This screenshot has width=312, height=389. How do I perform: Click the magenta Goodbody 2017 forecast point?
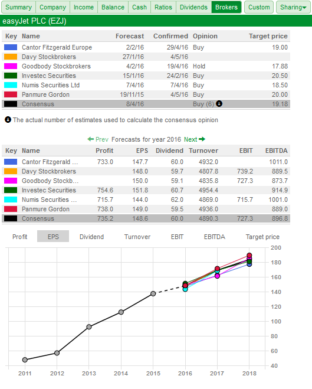pos(217,276)
